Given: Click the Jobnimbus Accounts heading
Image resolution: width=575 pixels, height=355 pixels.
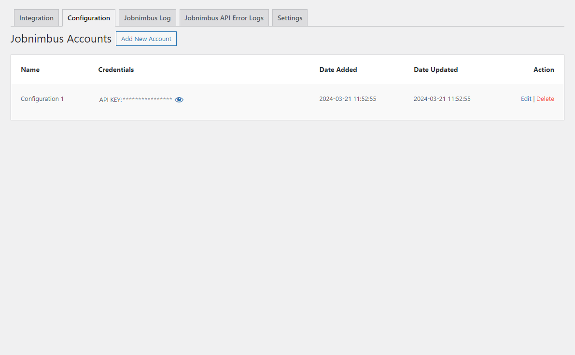Looking at the screenshot, I should pyautogui.click(x=61, y=39).
